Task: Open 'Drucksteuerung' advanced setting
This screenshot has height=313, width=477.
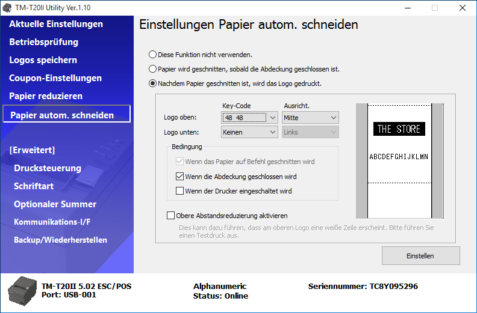Action: (48, 168)
